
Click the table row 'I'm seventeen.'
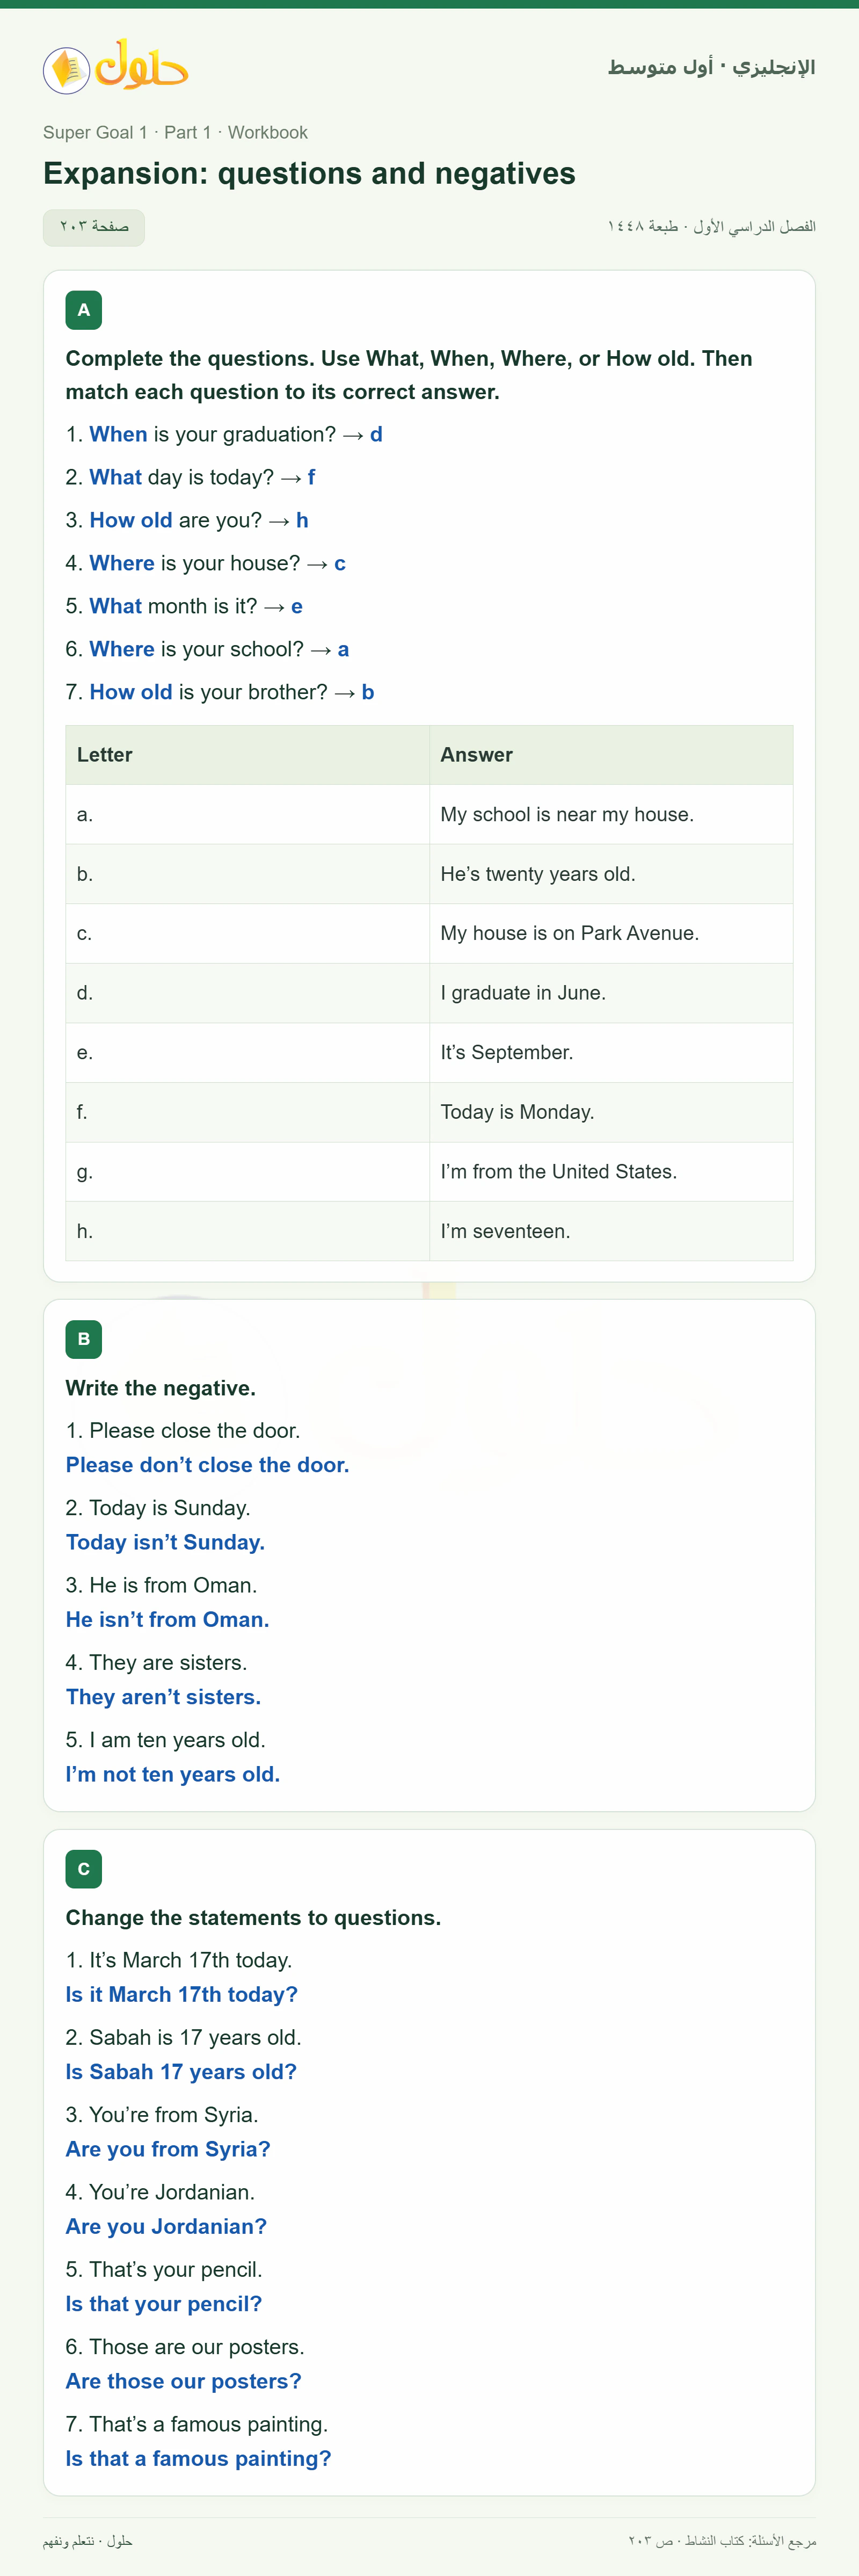(429, 1231)
